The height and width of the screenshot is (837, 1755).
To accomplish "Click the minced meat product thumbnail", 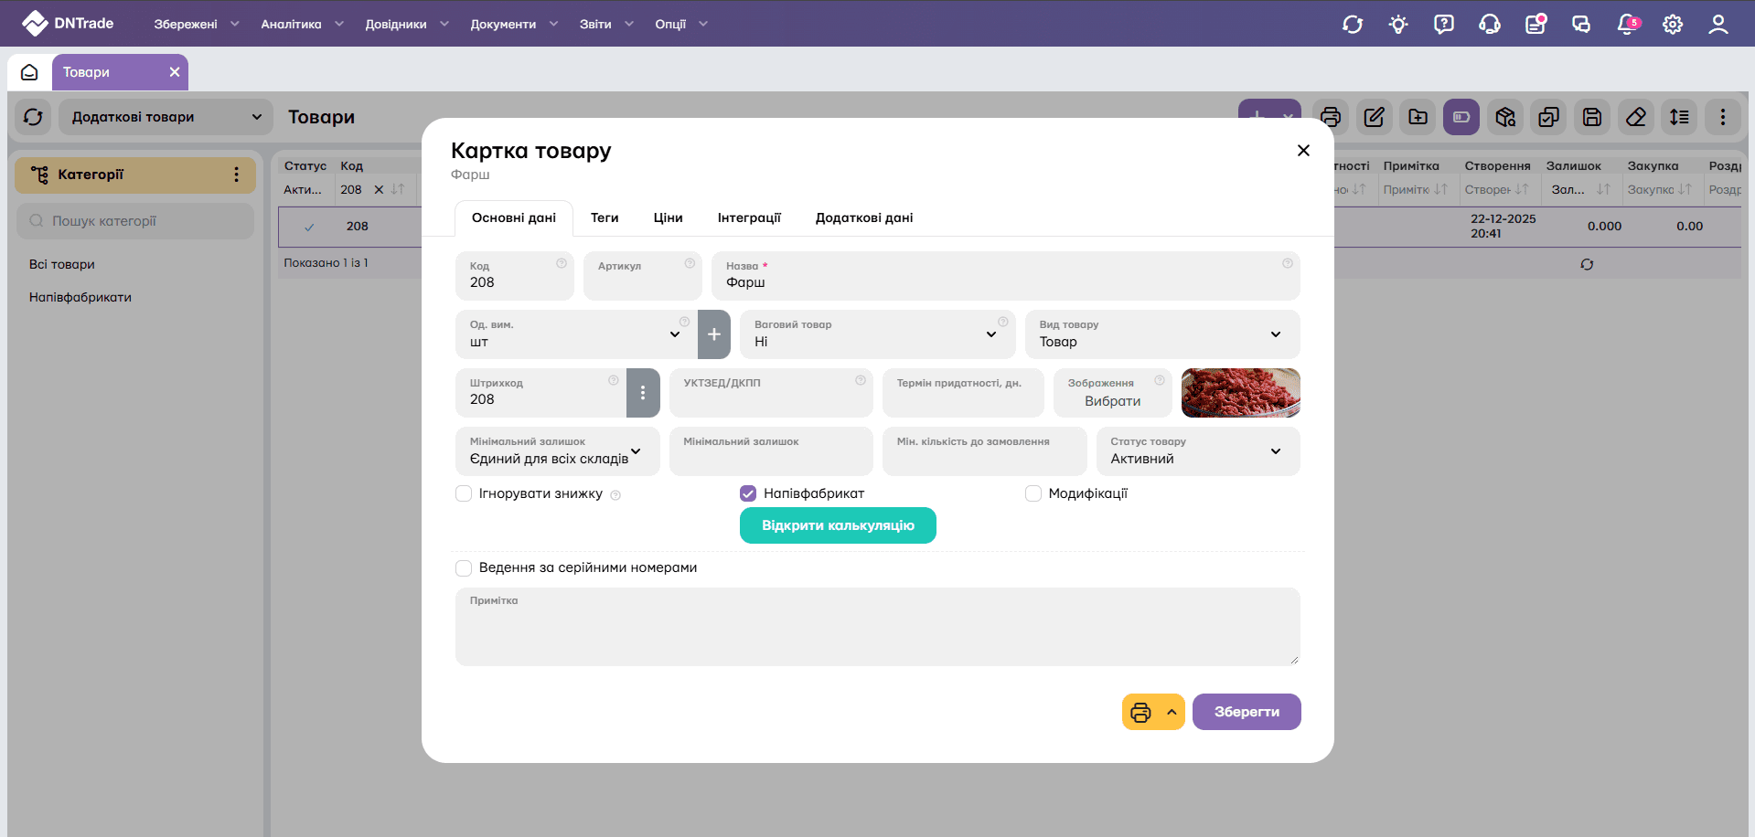I will click(1240, 393).
